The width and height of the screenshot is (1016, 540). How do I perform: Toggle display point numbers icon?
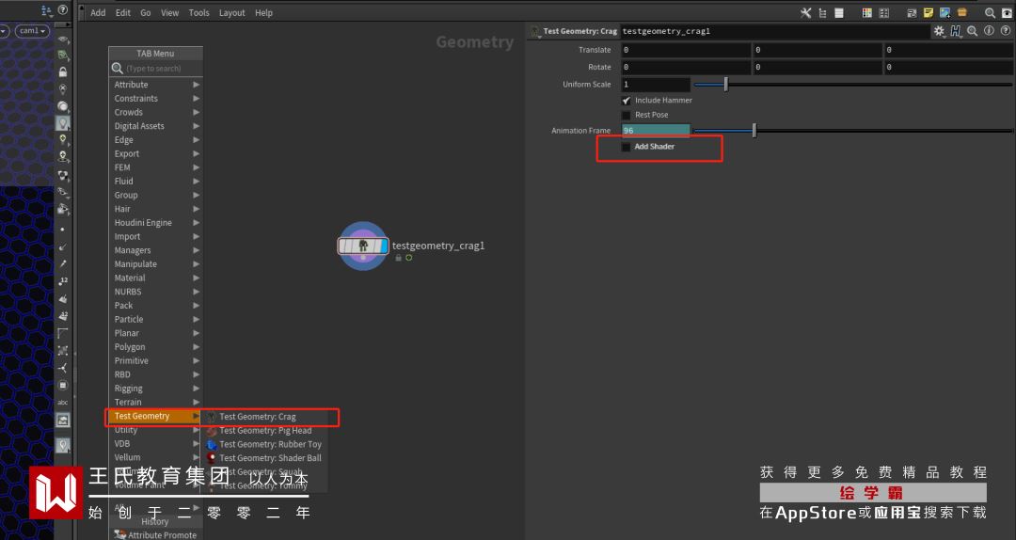(63, 280)
